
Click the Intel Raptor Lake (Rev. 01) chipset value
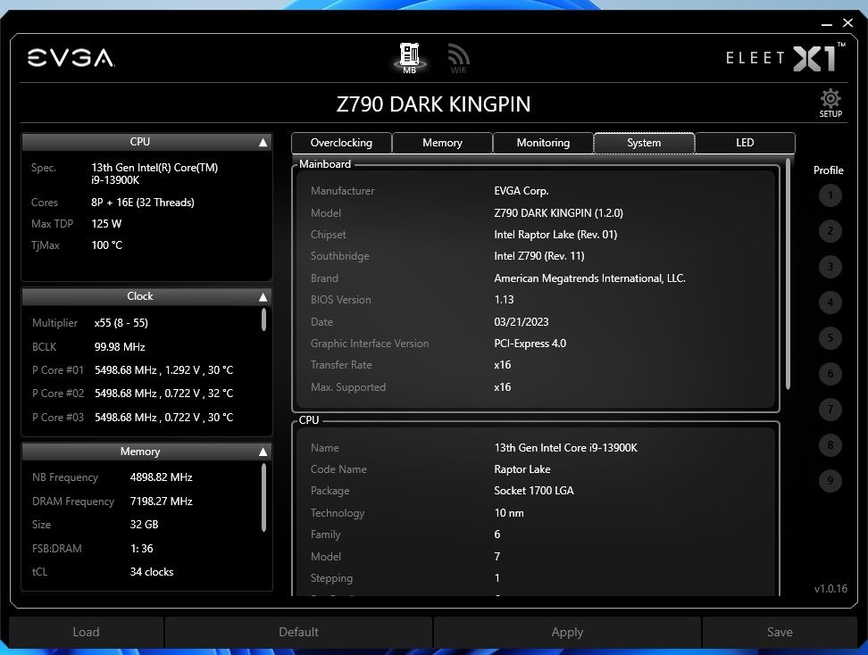(x=555, y=235)
